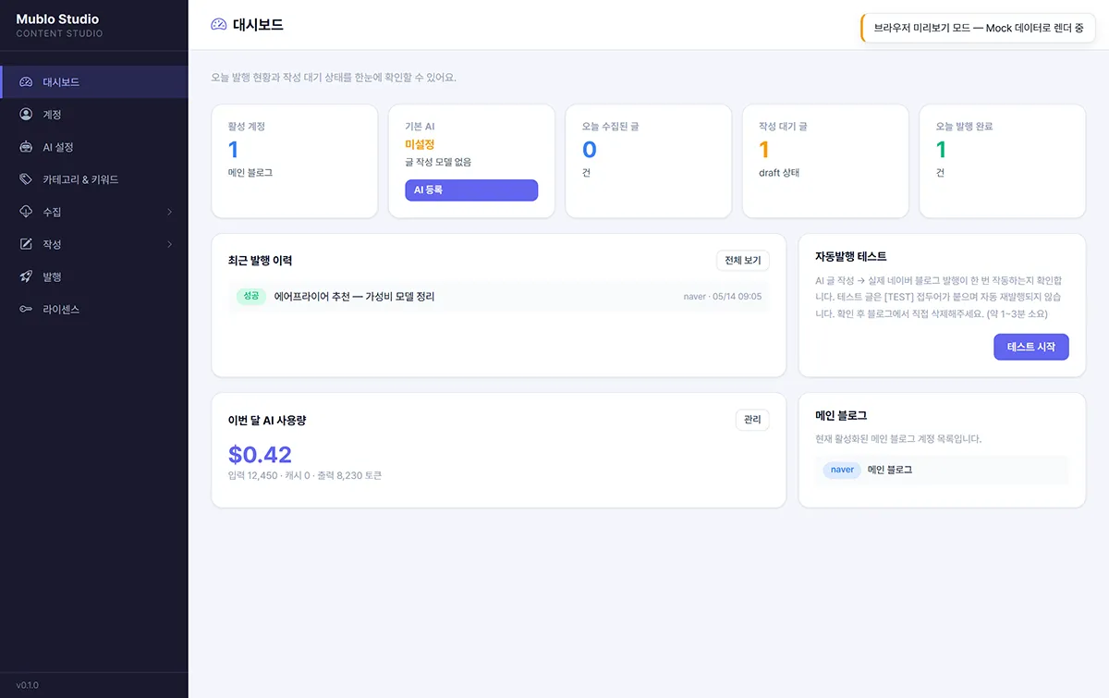The height and width of the screenshot is (698, 1109).
Task: Click the account person icon in sidebar
Action: click(x=26, y=115)
